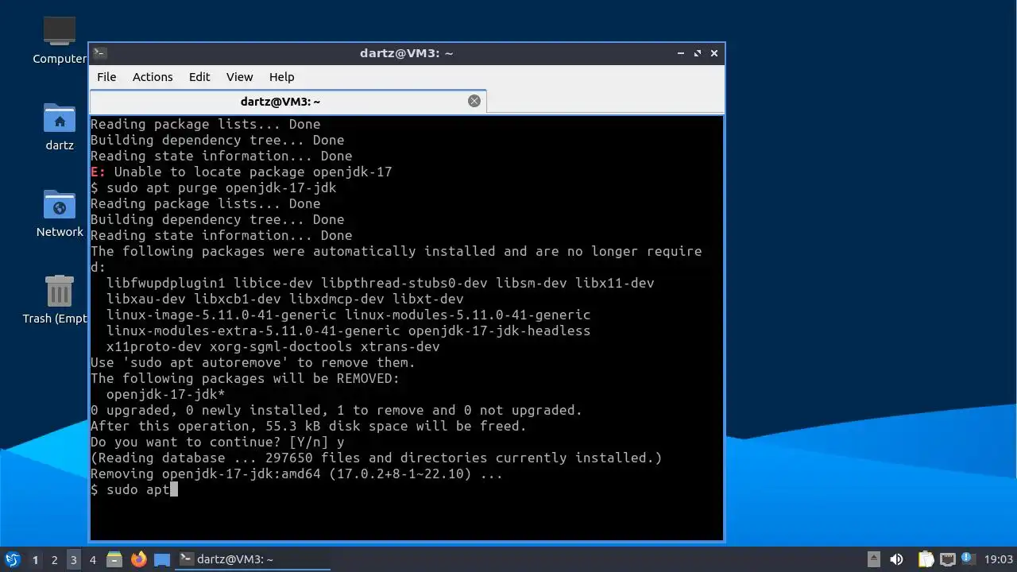Viewport: 1017px width, 572px height.
Task: Close the terminal window
Action: 714,53
